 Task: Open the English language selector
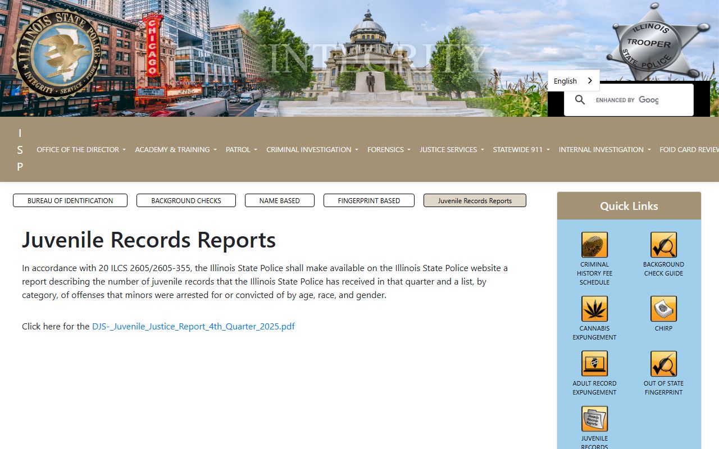574,81
